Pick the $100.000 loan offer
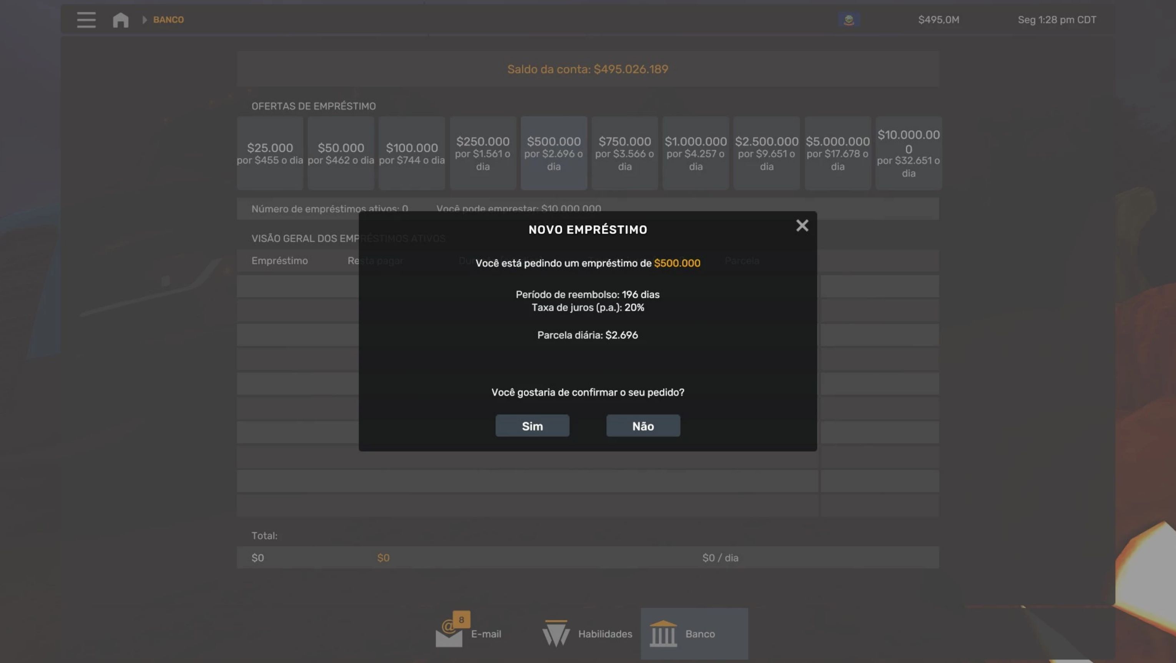Screen dimensions: 1176x663 (x=412, y=153)
